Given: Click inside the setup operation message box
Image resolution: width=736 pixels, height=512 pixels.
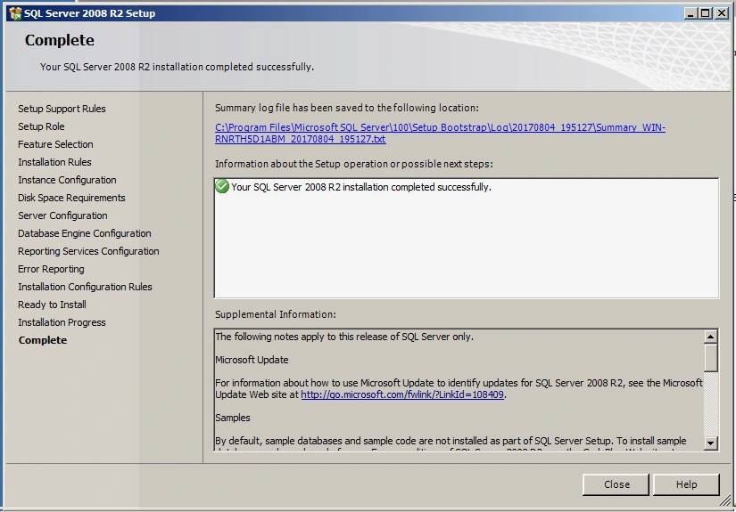Looking at the screenshot, I should pos(466,249).
